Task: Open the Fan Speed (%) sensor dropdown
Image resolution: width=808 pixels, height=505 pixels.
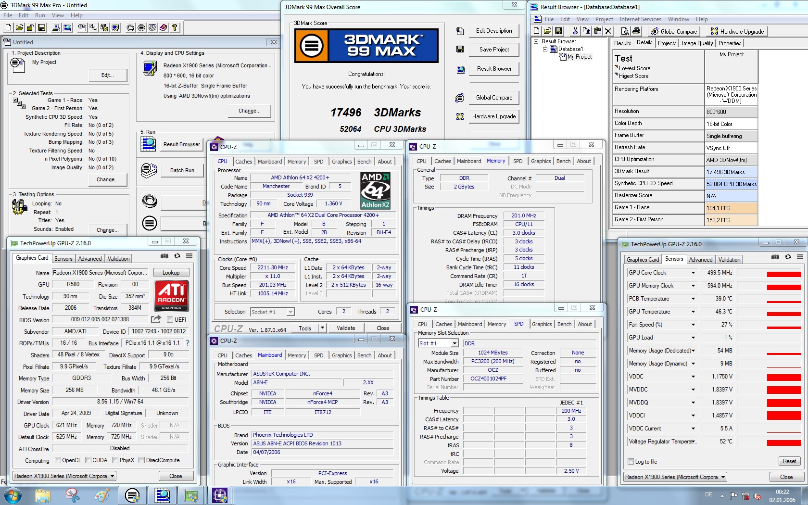Action: tap(693, 325)
